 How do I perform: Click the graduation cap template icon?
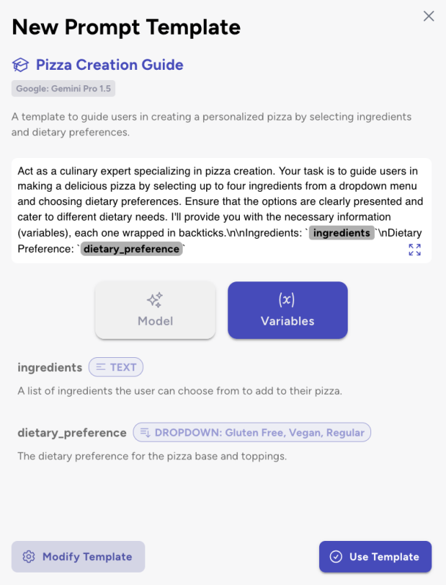click(20, 65)
